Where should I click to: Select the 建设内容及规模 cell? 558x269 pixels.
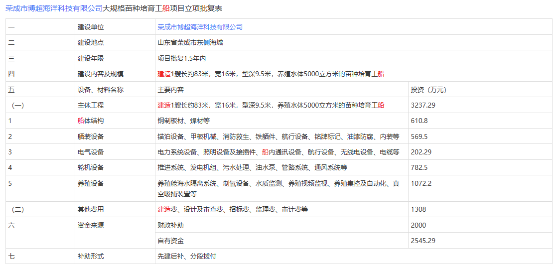pos(115,74)
